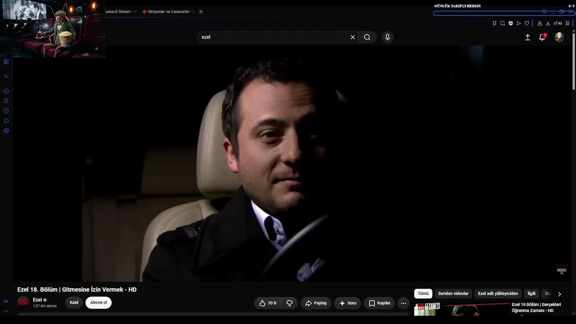This screenshot has height=324, width=576.
Task: Save the video with 'Kaydet'
Action: (379, 303)
